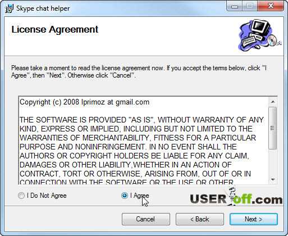288x236 pixels.
Task: Click the "Please take a moment" instruction text
Action: click(x=139, y=71)
